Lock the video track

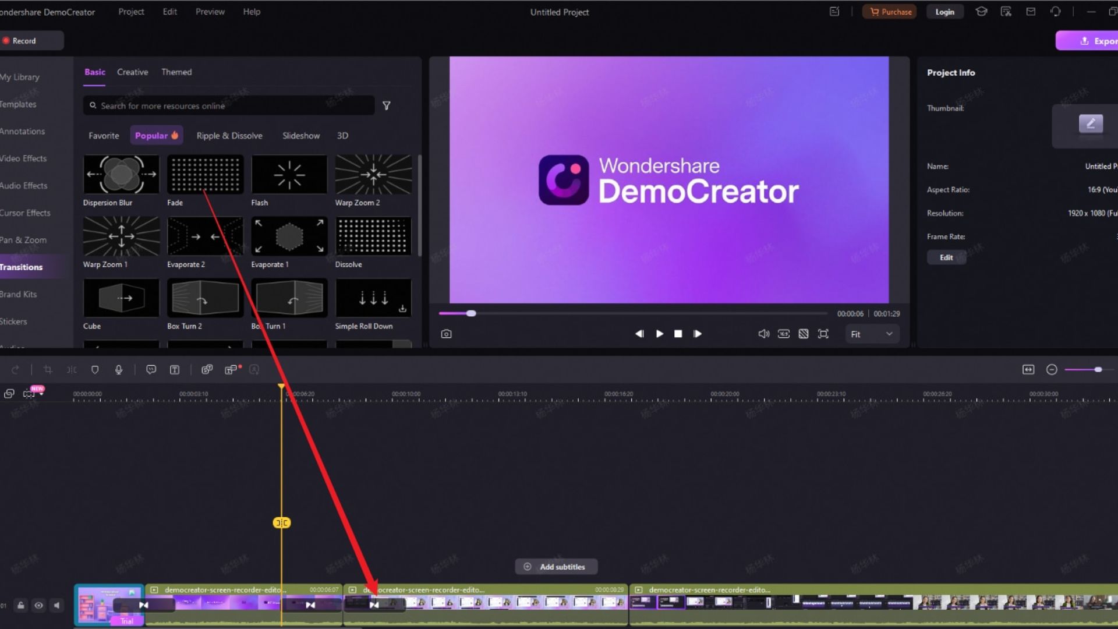pyautogui.click(x=20, y=605)
